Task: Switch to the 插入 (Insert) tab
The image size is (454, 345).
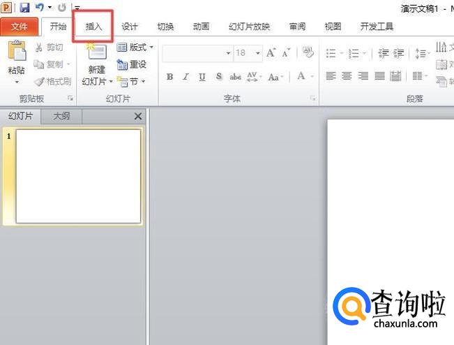Action: [93, 27]
